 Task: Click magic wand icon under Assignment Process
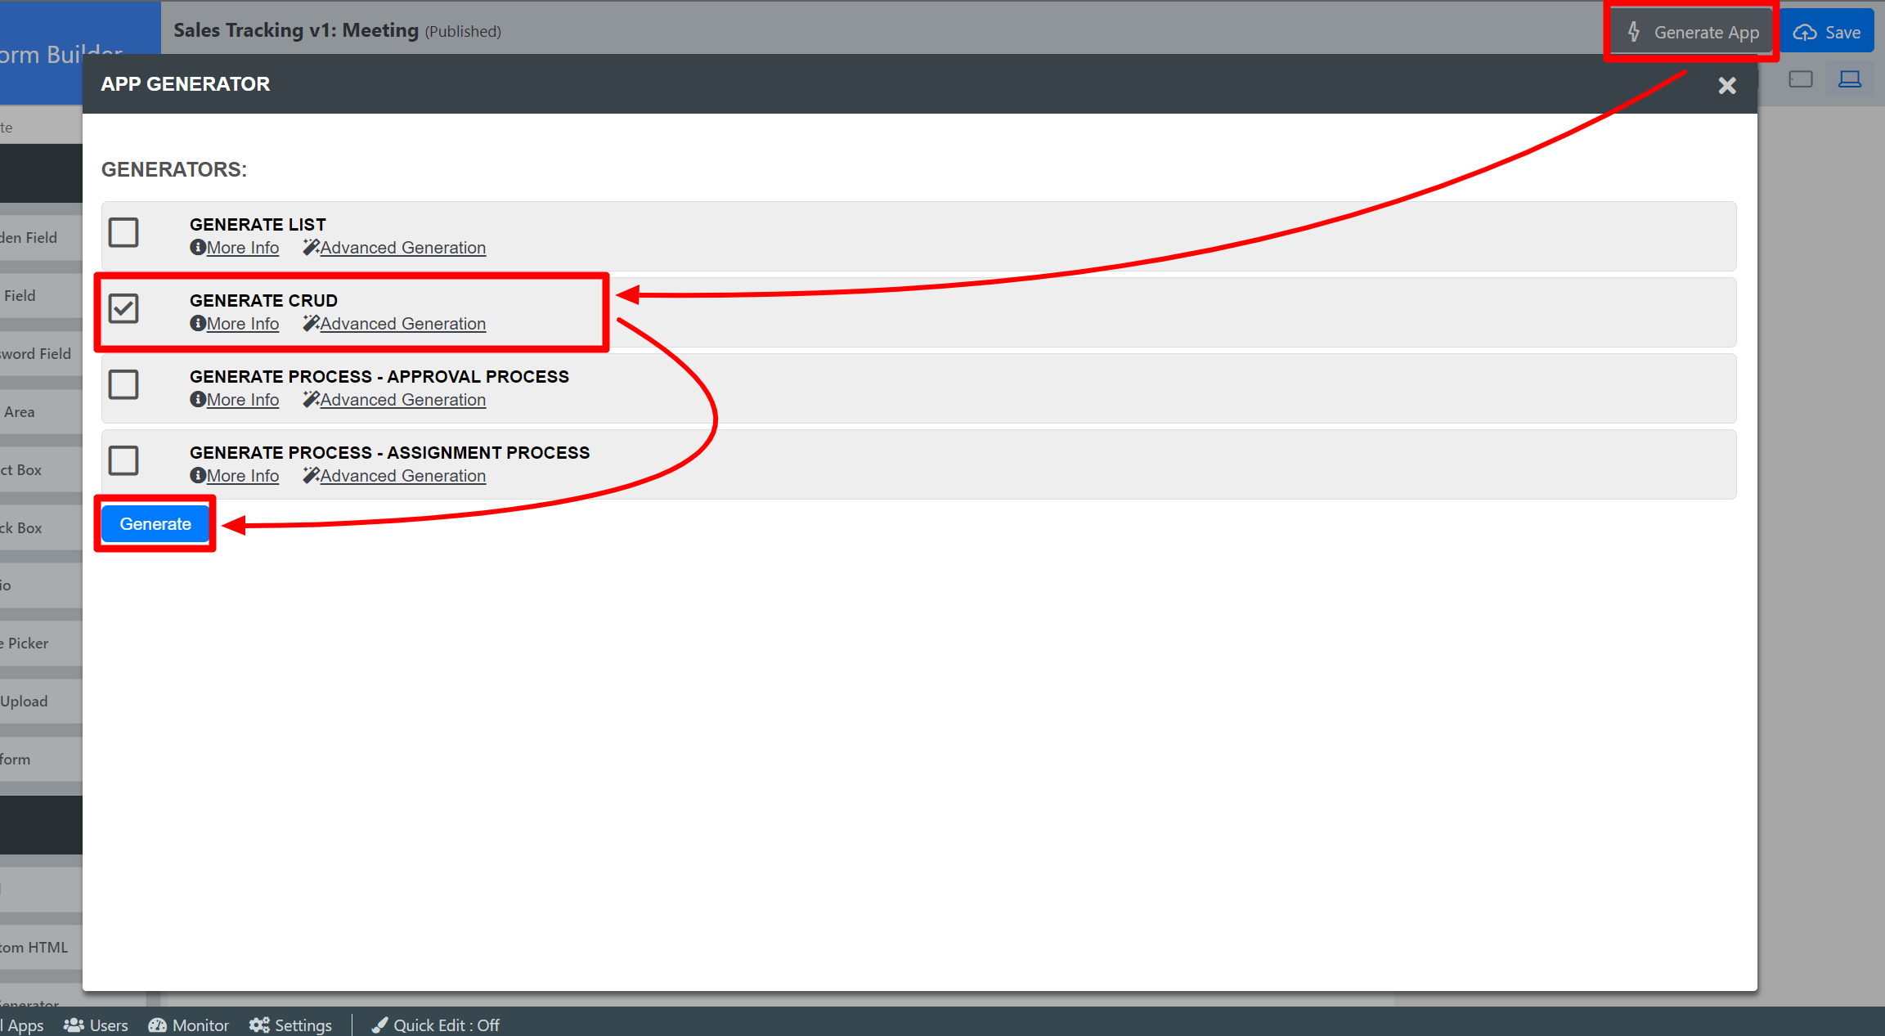[311, 475]
